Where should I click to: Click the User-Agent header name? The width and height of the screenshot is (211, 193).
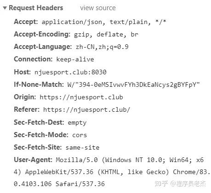33,160
